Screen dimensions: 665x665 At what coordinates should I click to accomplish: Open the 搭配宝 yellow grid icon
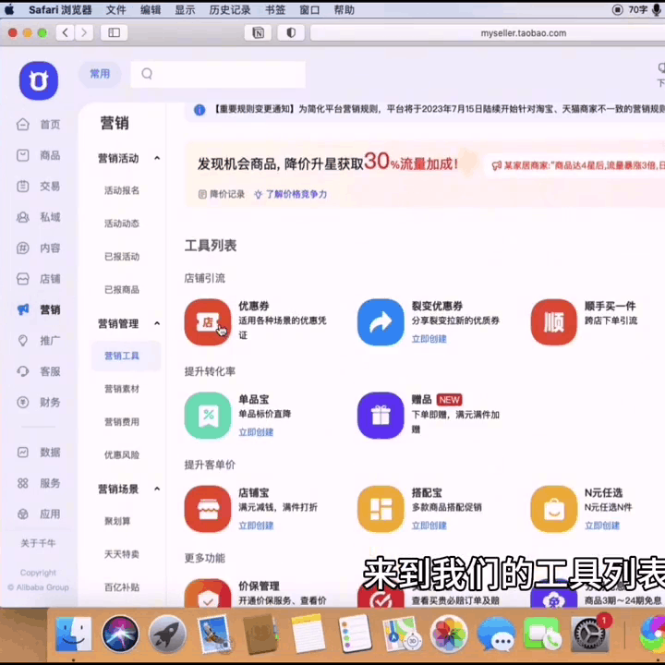(x=381, y=509)
